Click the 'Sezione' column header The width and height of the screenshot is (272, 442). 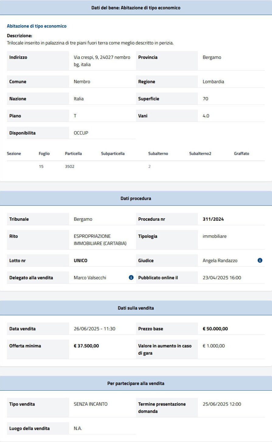point(14,154)
